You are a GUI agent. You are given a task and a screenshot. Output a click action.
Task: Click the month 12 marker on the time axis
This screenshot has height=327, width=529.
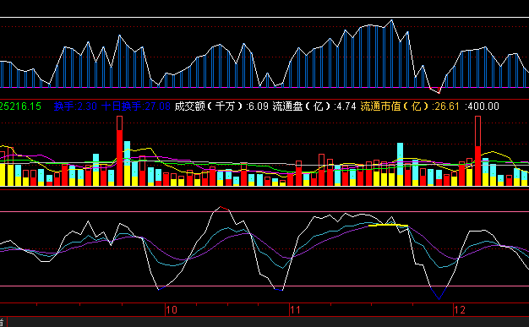pyautogui.click(x=460, y=310)
